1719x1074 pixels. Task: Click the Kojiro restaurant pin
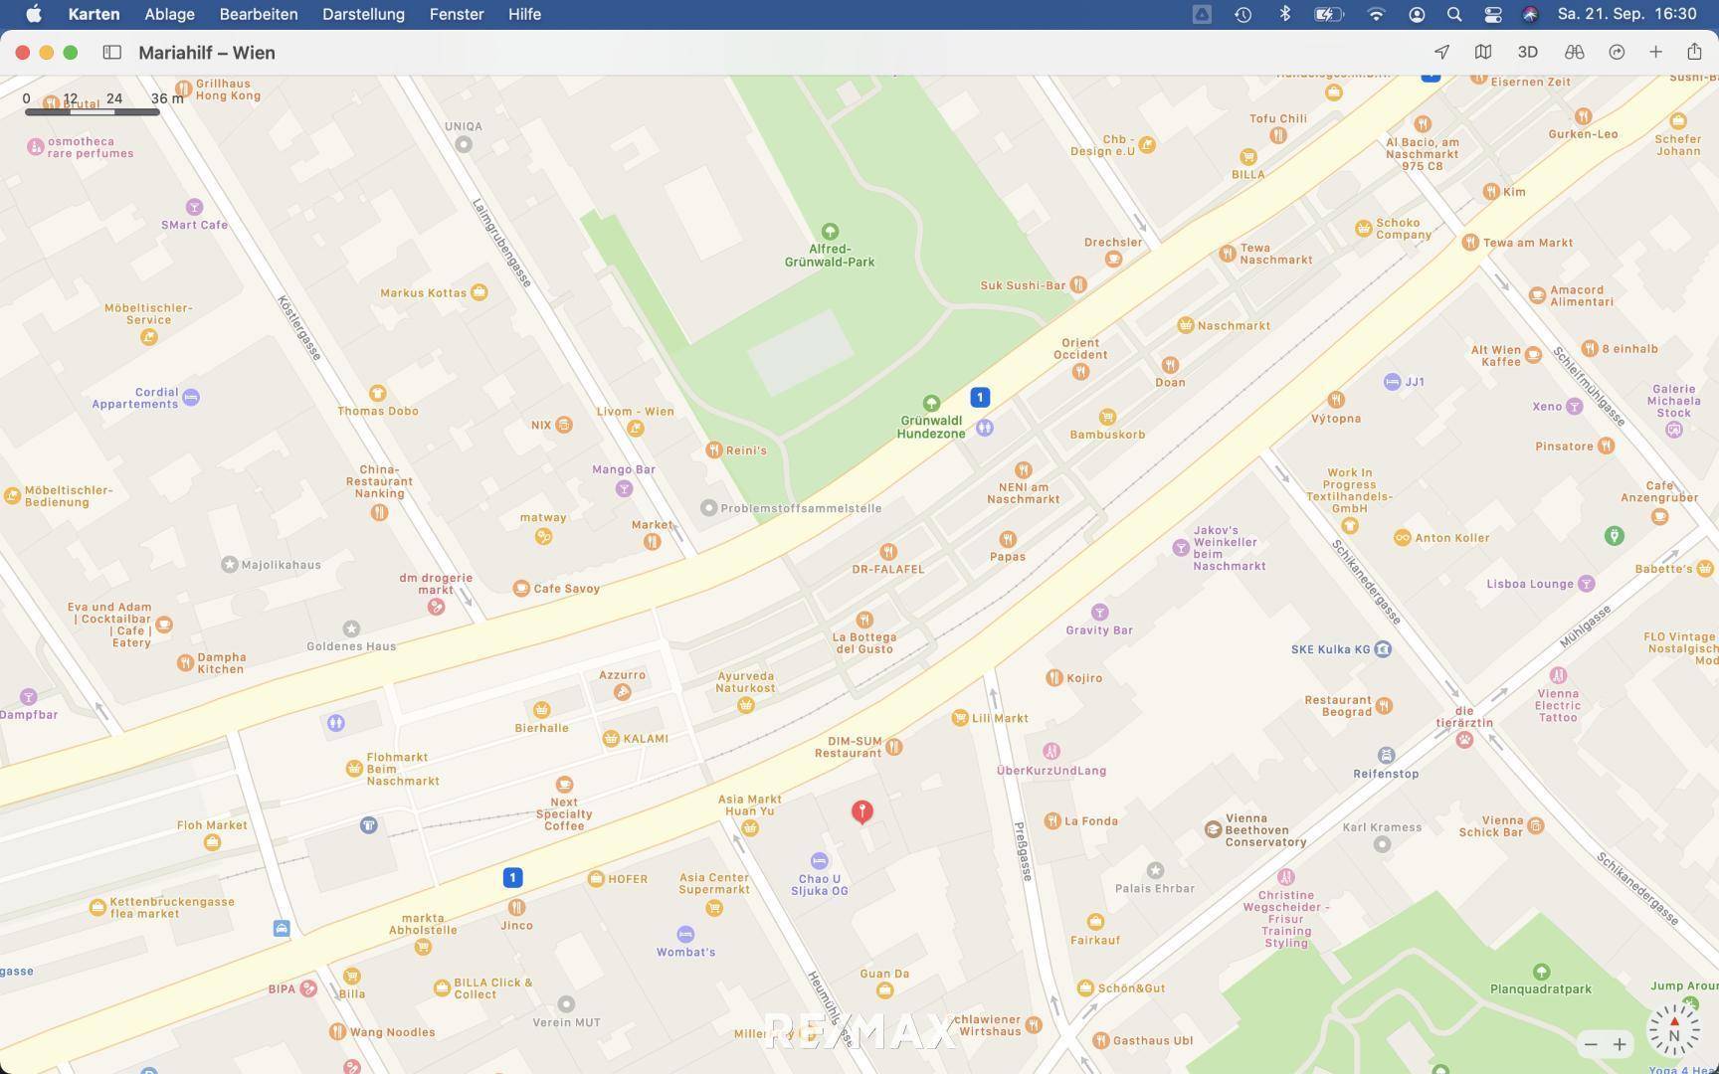pos(1053,677)
